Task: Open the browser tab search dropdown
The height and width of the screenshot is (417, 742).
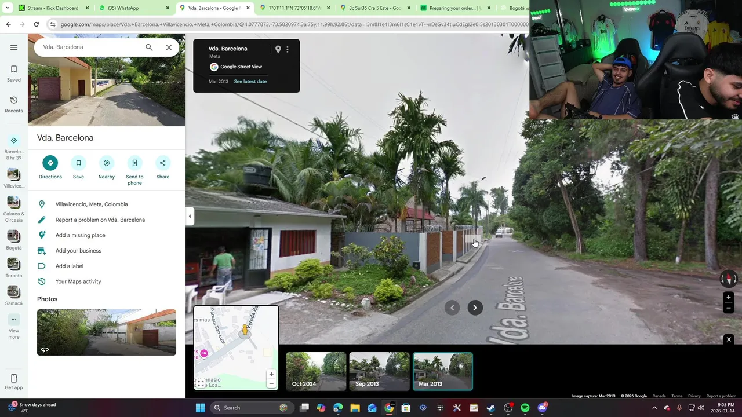Action: (8, 8)
